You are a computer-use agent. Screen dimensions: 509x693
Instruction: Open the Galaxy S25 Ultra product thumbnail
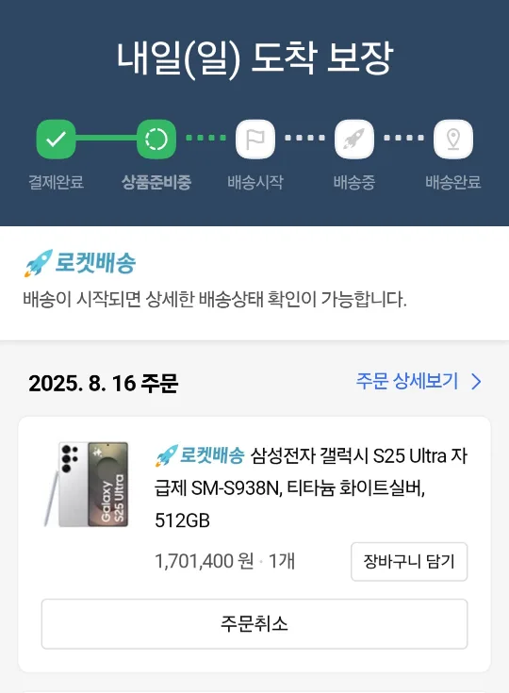[87, 485]
